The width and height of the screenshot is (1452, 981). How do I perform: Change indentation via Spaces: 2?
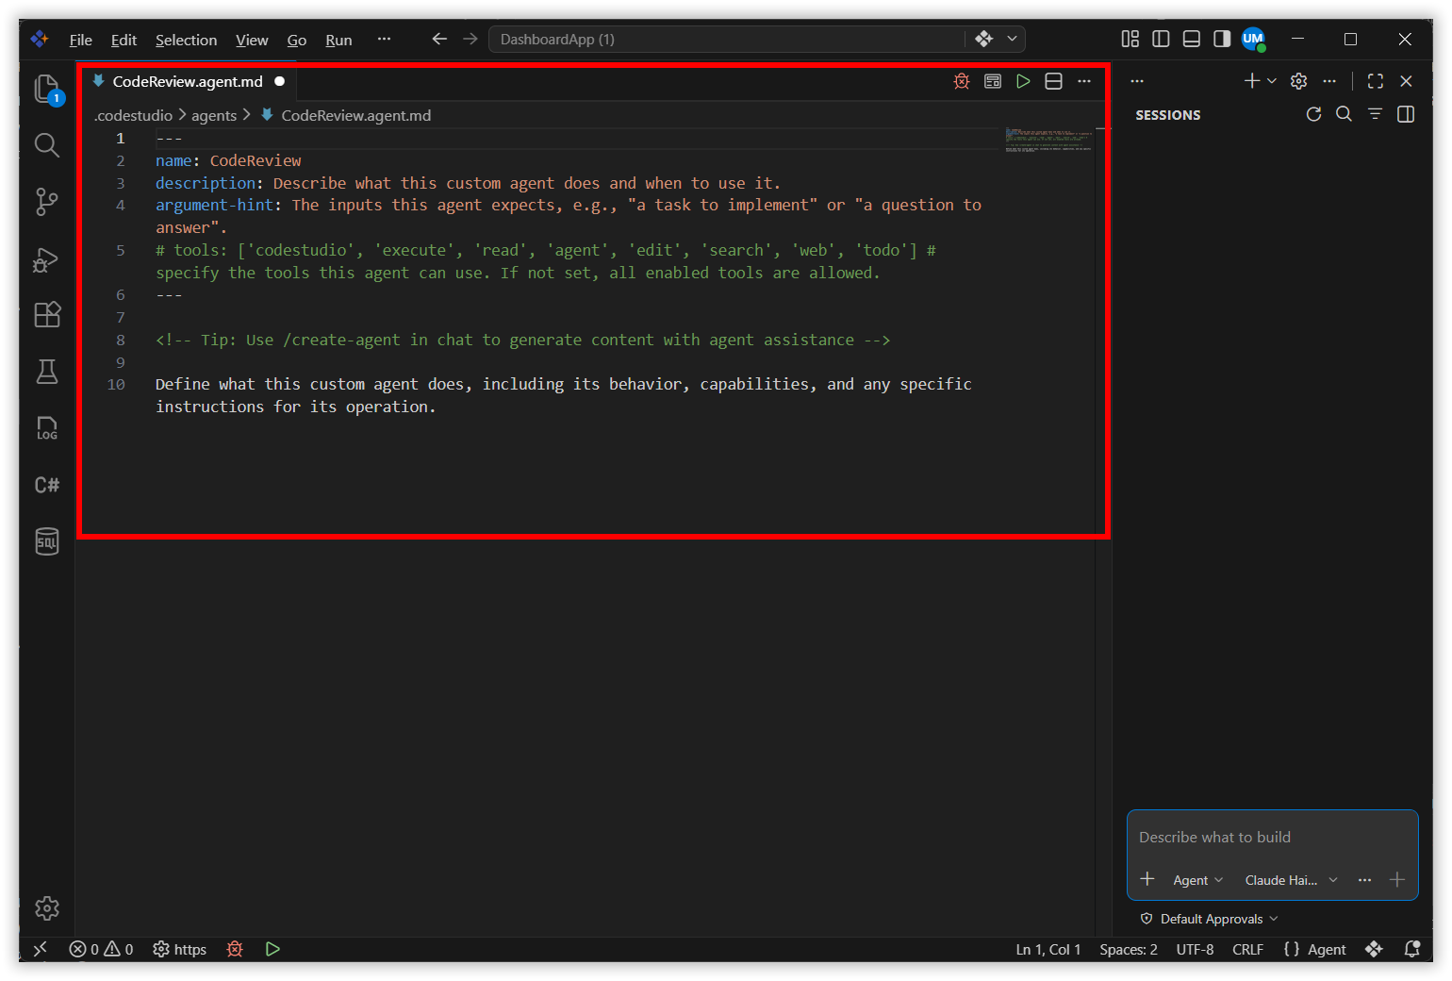coord(1129,949)
